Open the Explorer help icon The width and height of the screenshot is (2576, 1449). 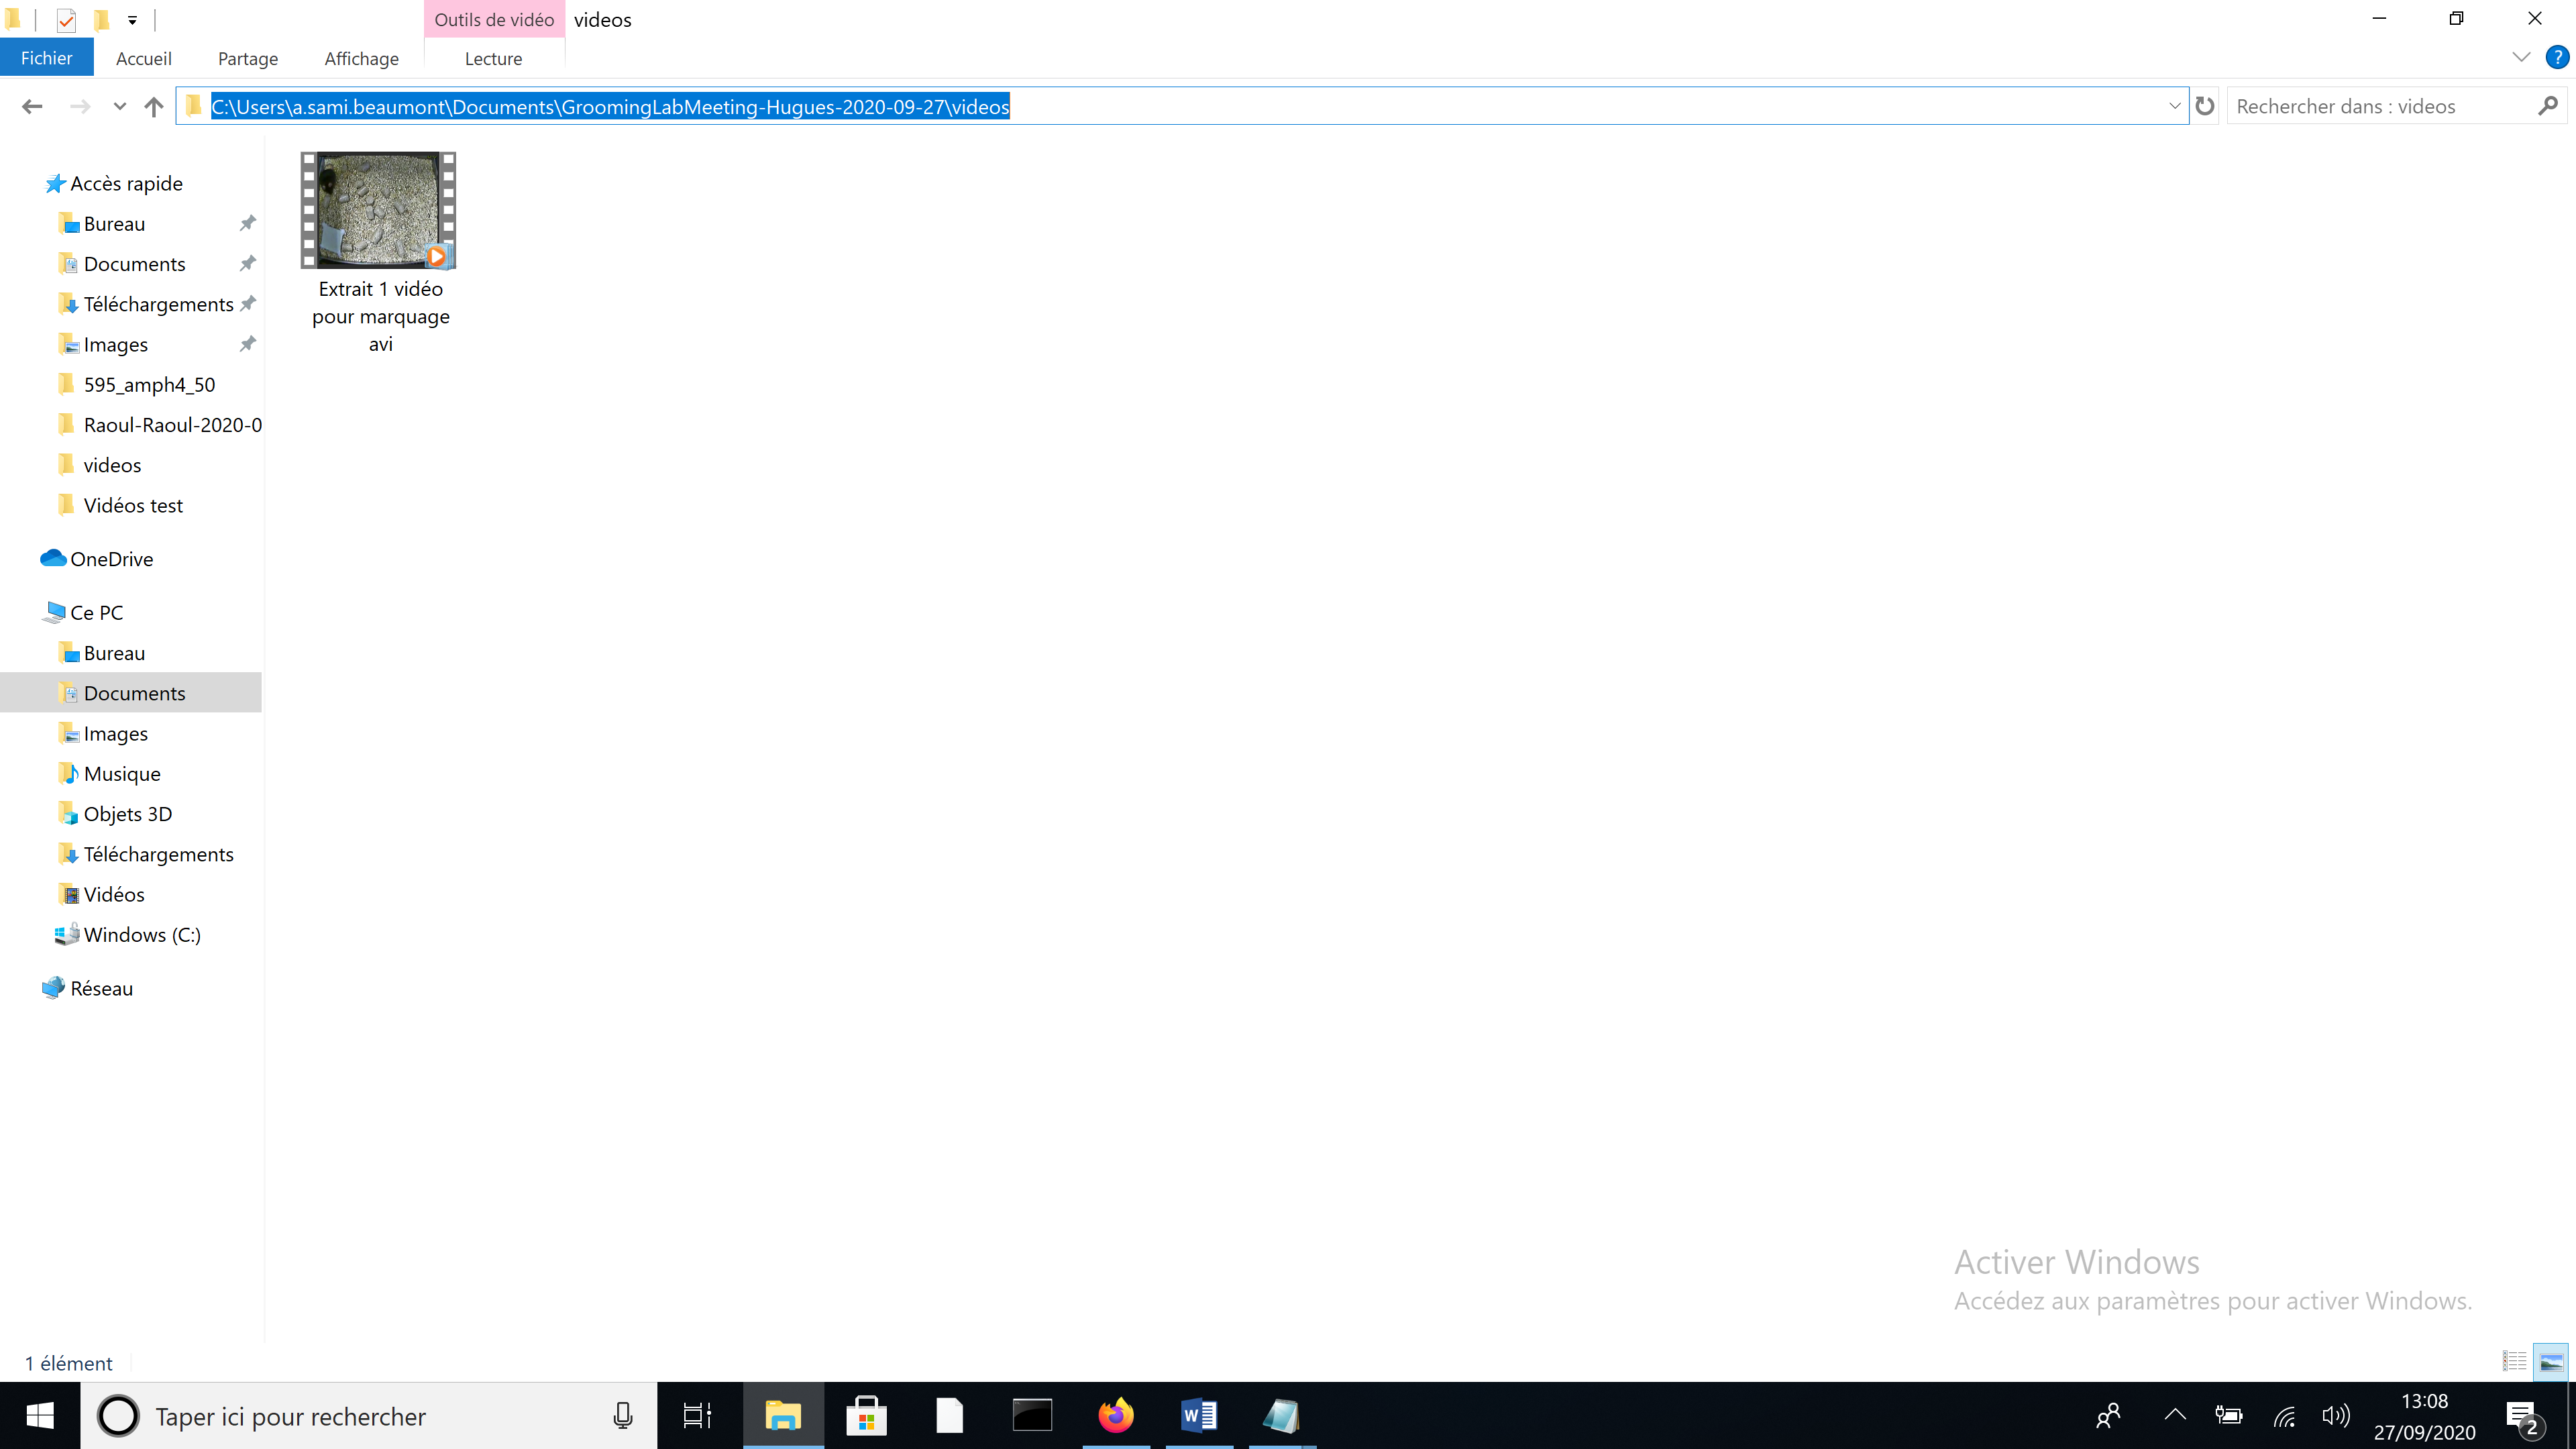[x=2556, y=58]
